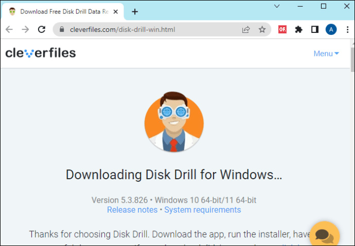Image resolution: width=355 pixels, height=246 pixels.
Task: Open the Release notes link
Action: 132,210
